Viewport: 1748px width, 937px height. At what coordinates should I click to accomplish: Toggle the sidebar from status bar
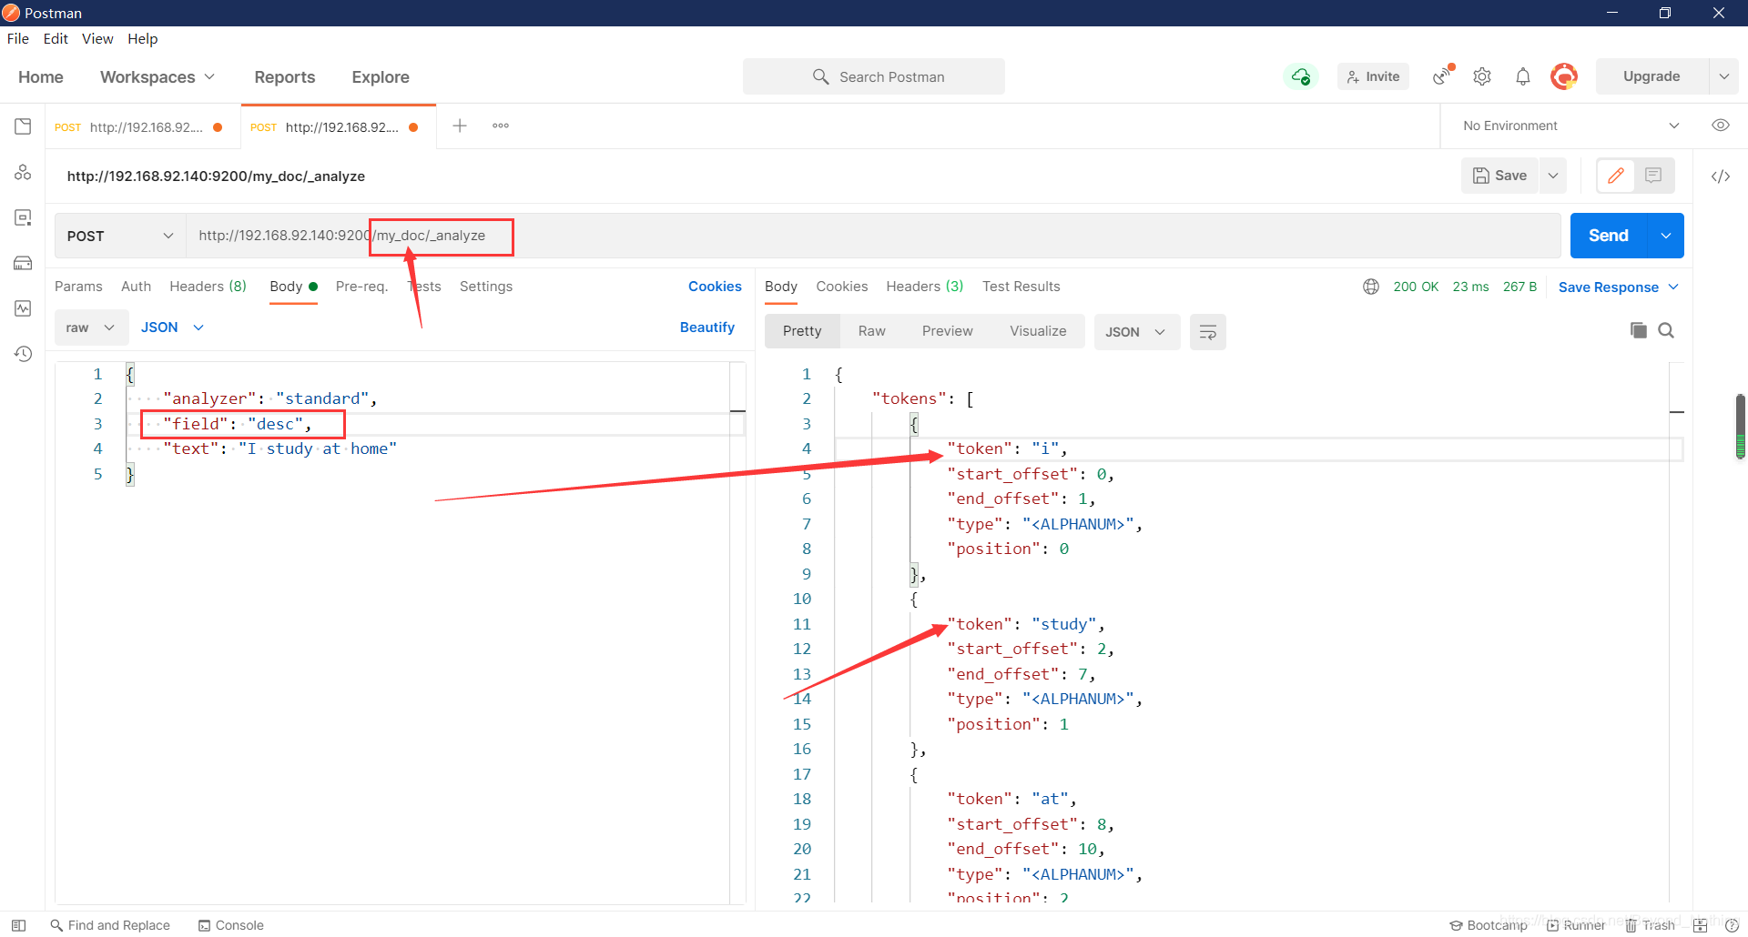click(x=18, y=925)
